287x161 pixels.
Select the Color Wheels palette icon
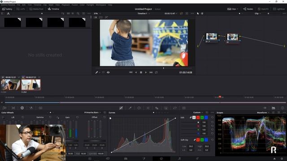coord(22,108)
